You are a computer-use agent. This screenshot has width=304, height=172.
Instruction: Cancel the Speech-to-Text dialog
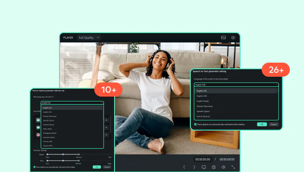[x=274, y=124]
